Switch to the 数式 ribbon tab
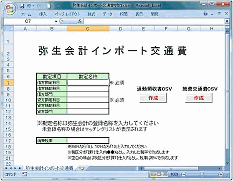 [91, 14]
